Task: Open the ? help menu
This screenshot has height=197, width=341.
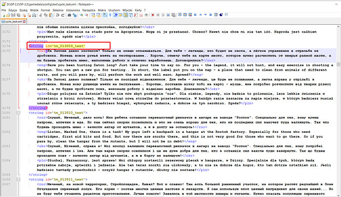Action: click(x=145, y=10)
